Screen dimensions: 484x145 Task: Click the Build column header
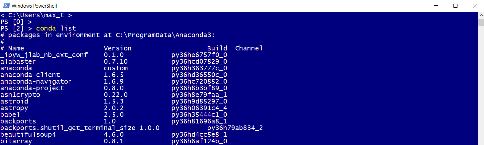pyautogui.click(x=217, y=48)
